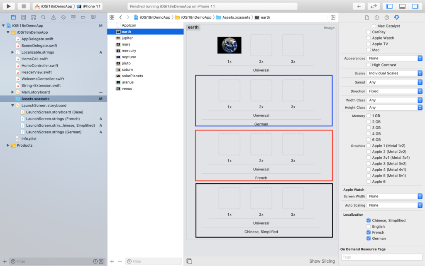The image size is (425, 266).
Task: Check 1 GB memory option
Action: coord(369,116)
